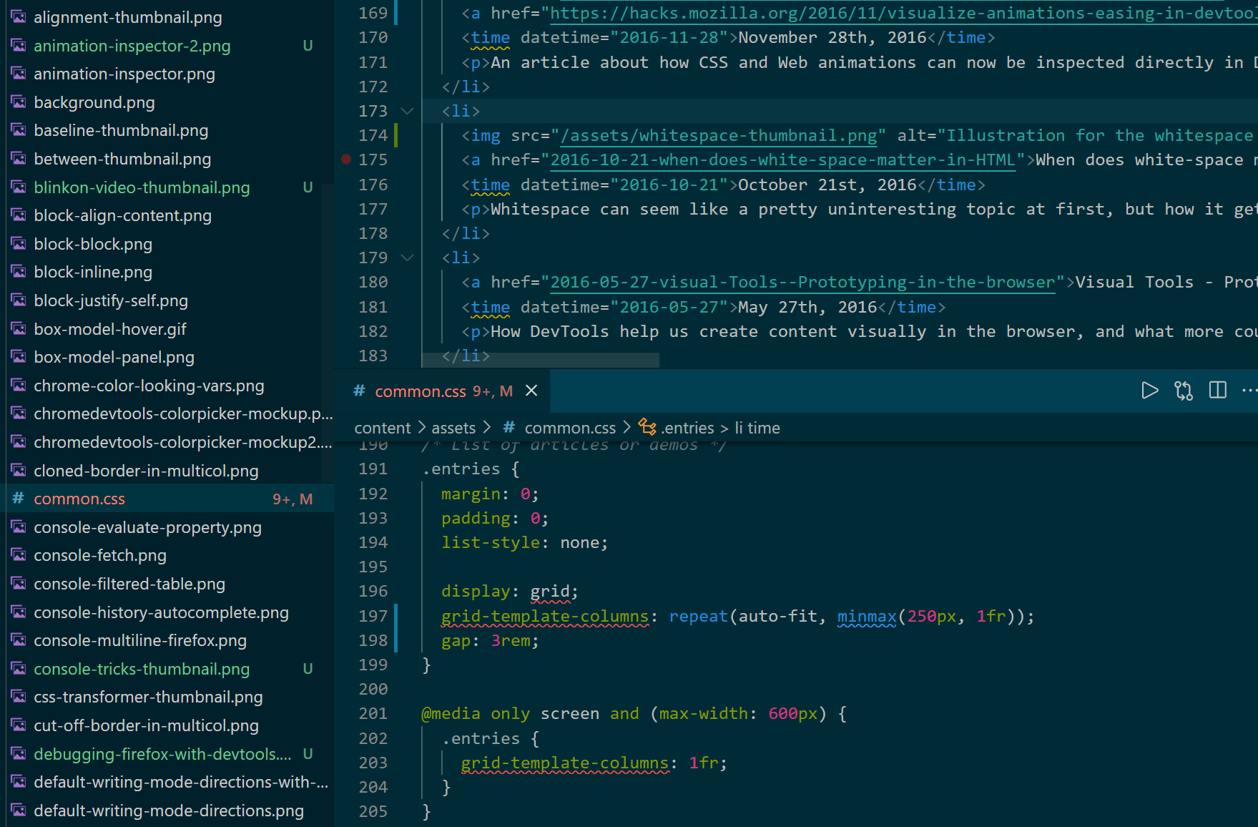Split the editor with the split icon
1258x827 pixels.
click(x=1217, y=391)
